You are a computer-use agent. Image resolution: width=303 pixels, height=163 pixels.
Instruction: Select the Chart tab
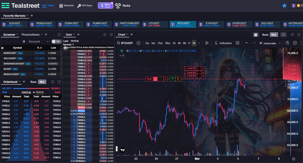pyautogui.click(x=121, y=35)
